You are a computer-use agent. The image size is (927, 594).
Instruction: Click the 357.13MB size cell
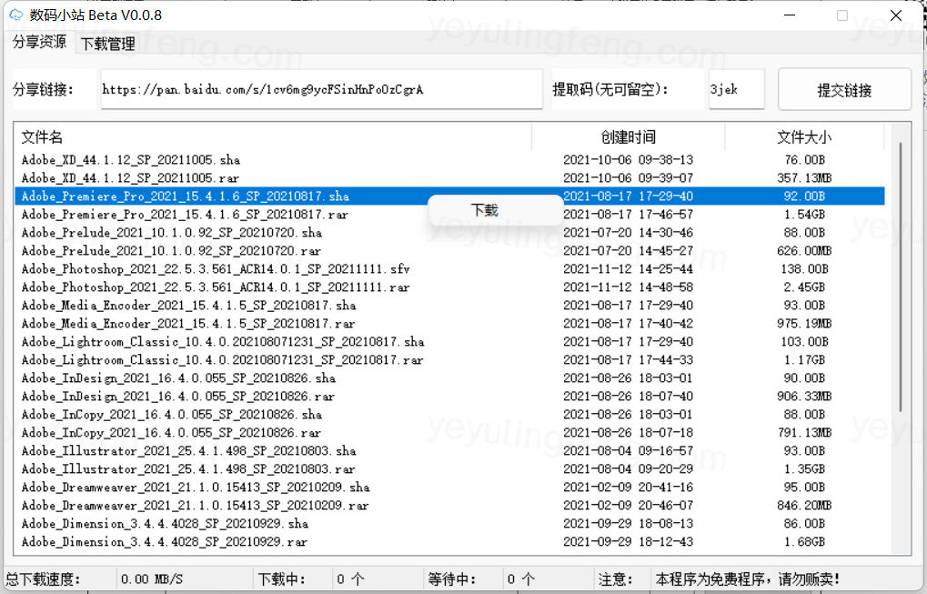804,178
